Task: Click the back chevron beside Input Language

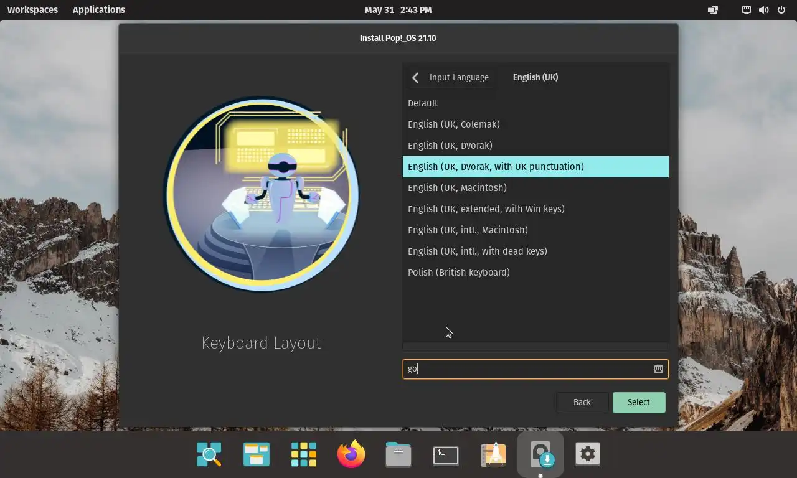Action: click(x=415, y=78)
